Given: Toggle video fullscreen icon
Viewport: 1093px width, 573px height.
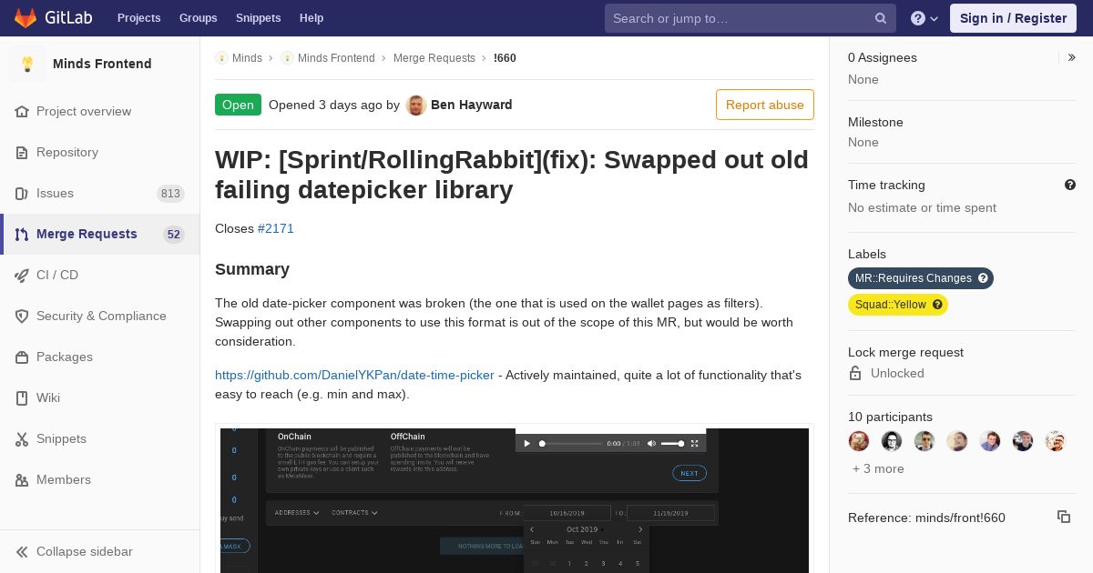Looking at the screenshot, I should [x=695, y=444].
